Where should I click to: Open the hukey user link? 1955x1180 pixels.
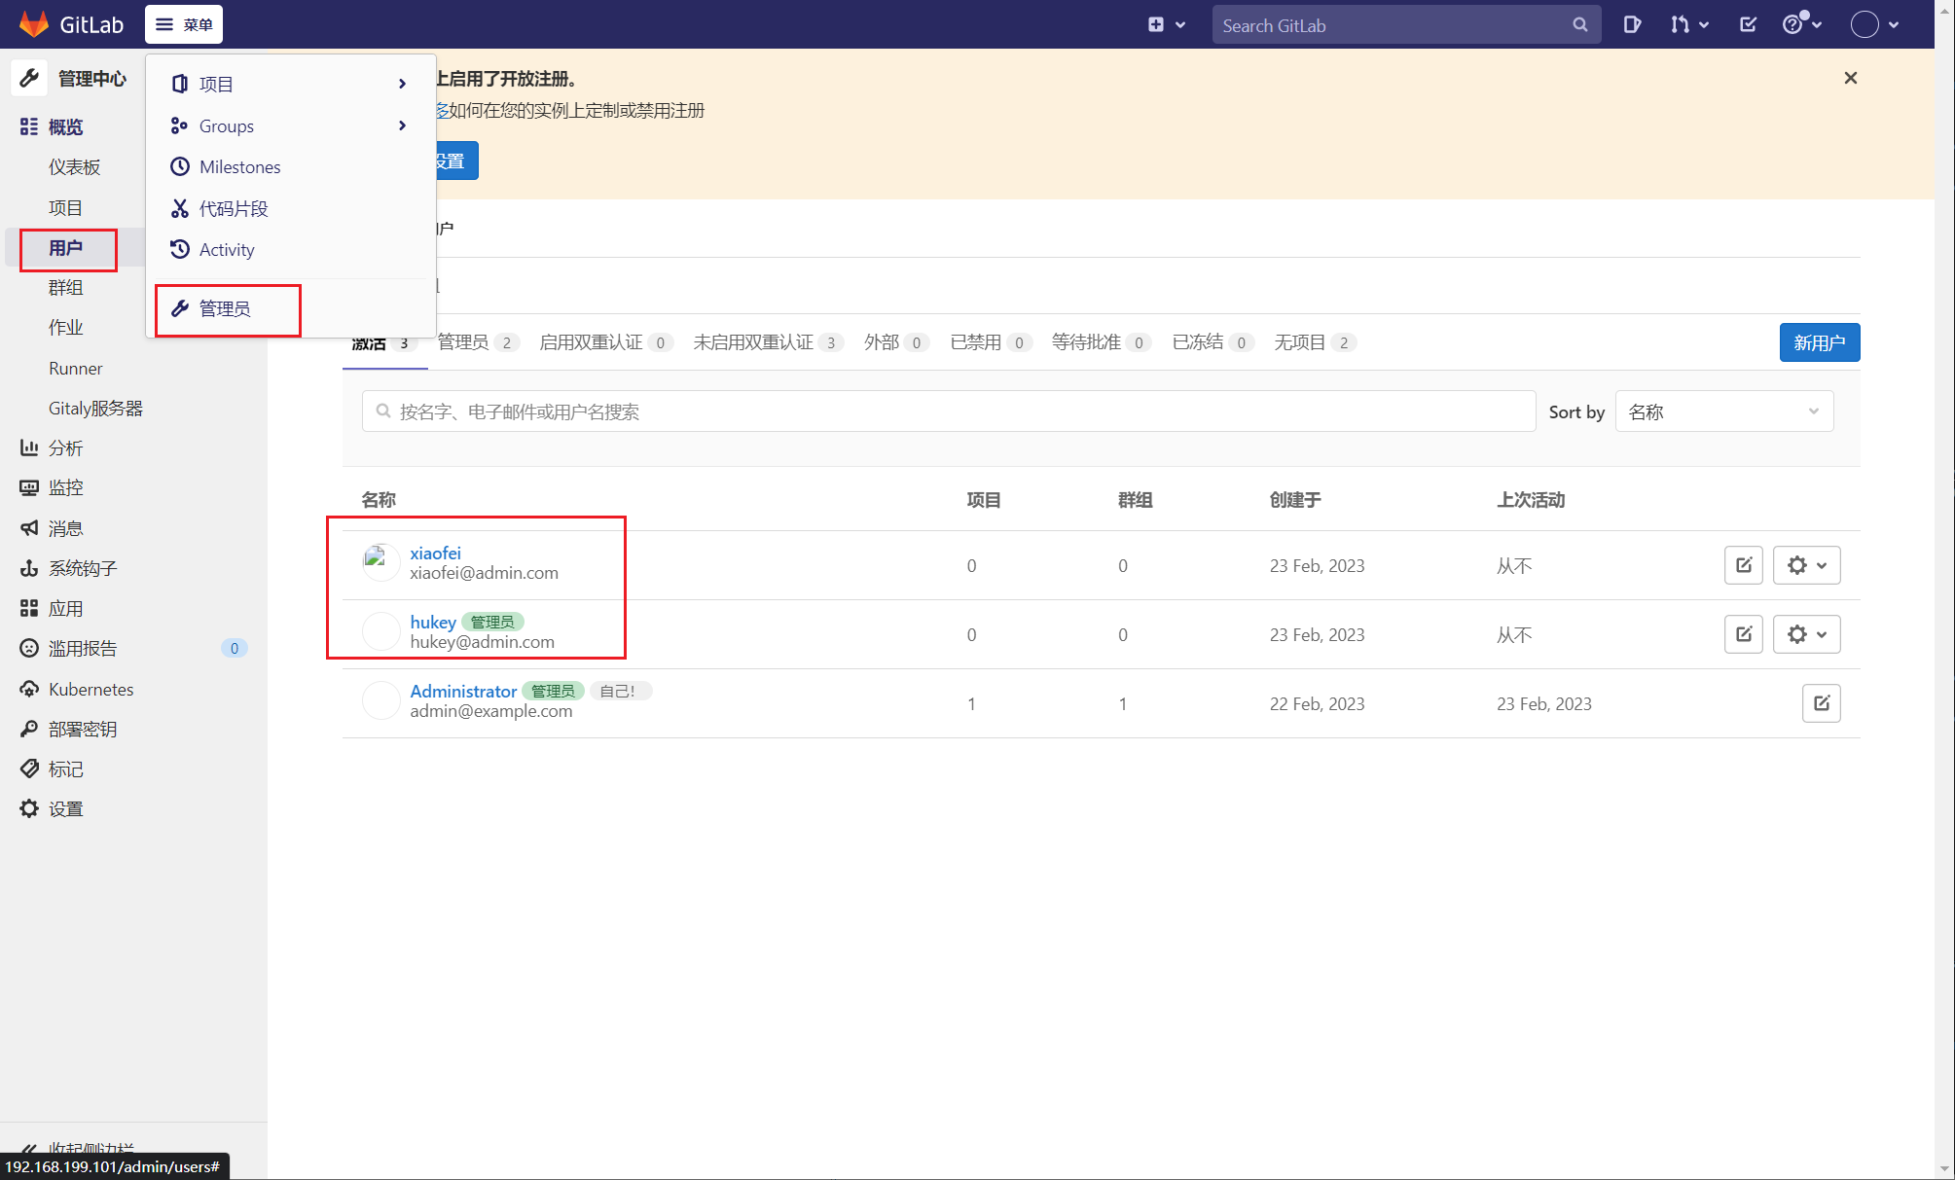point(433,623)
